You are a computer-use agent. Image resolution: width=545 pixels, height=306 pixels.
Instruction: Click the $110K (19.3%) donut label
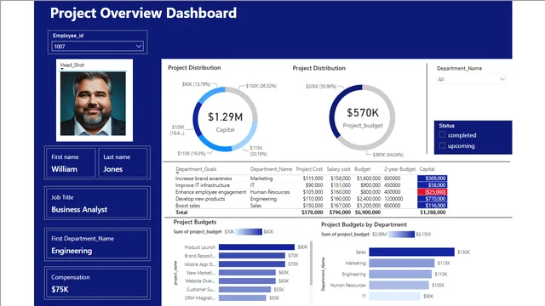(x=191, y=153)
